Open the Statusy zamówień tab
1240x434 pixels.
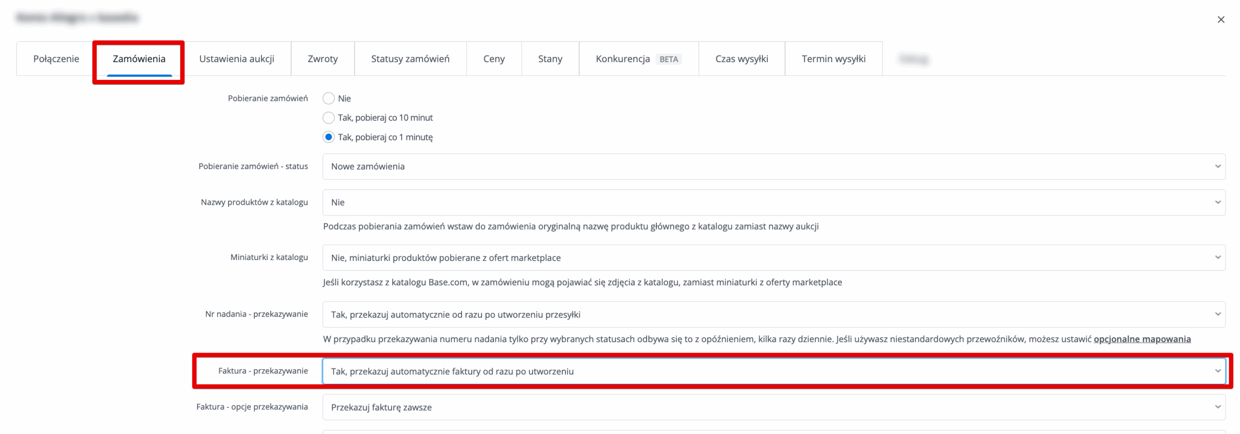(410, 59)
